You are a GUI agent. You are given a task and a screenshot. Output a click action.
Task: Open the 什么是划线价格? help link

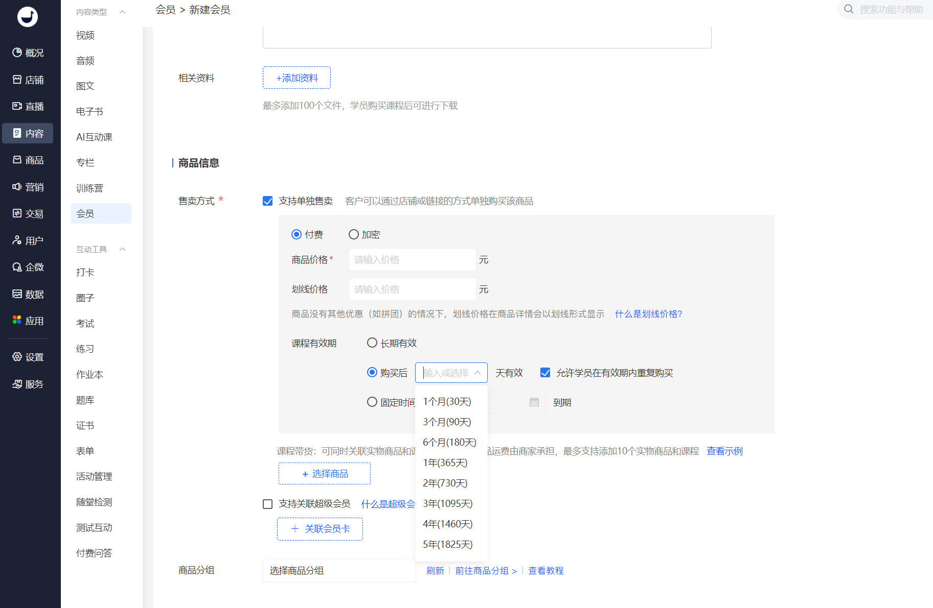click(x=648, y=314)
